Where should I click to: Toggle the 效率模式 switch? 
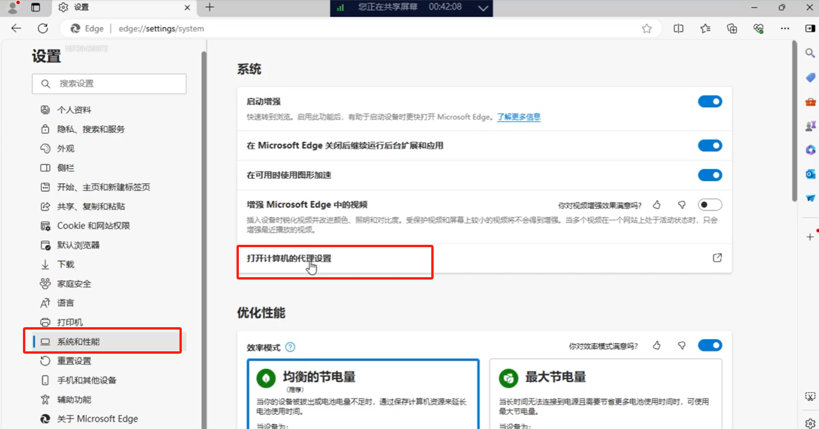(x=710, y=345)
